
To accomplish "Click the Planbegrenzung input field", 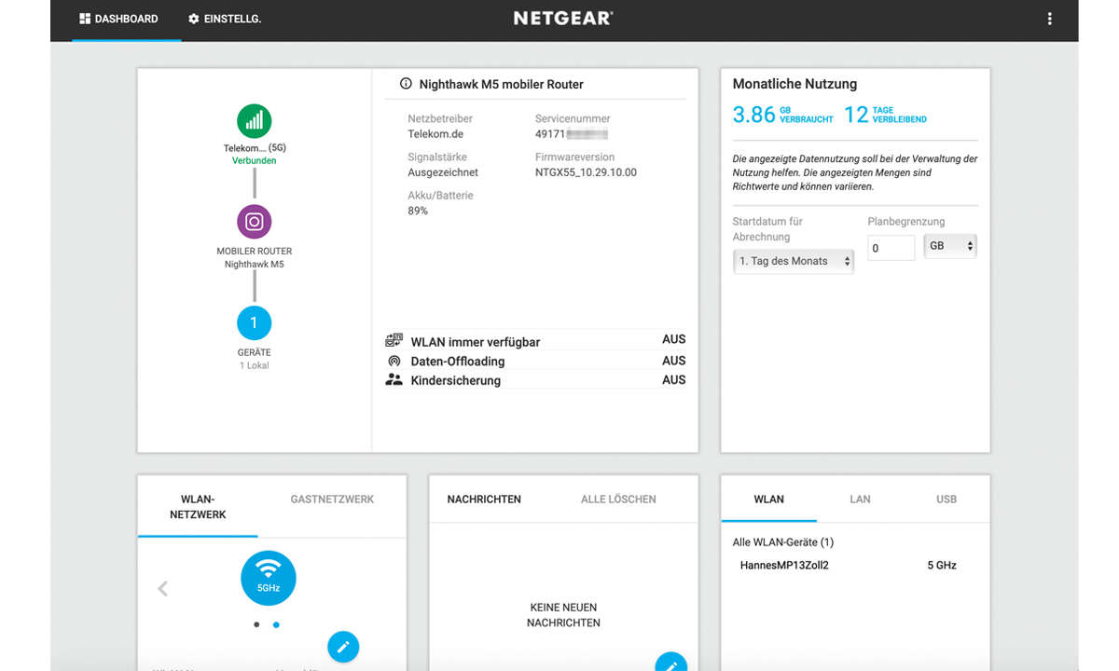I will click(x=891, y=248).
